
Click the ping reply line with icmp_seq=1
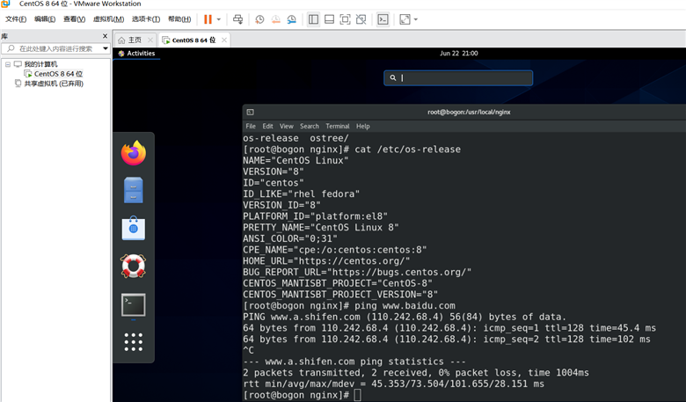click(449, 328)
